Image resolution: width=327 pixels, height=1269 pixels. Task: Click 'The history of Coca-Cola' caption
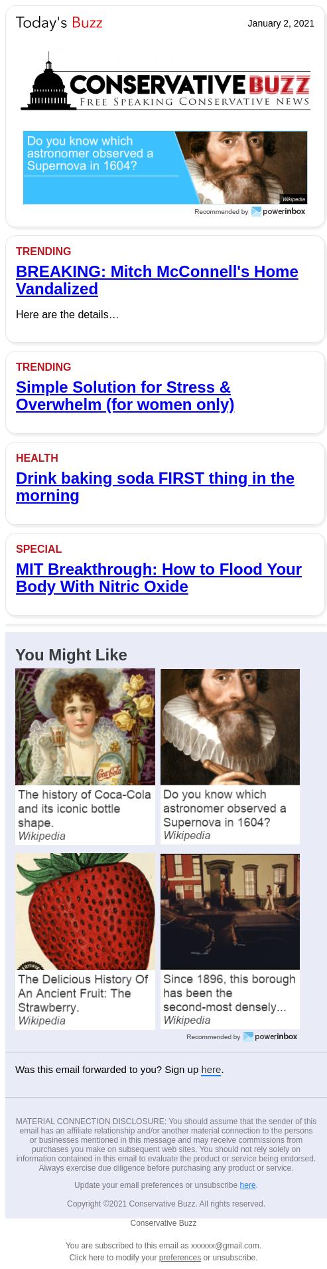[x=84, y=809]
